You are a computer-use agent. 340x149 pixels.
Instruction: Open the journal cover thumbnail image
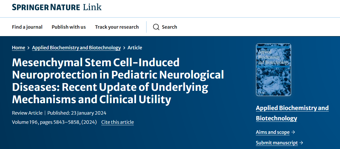pos(273,70)
